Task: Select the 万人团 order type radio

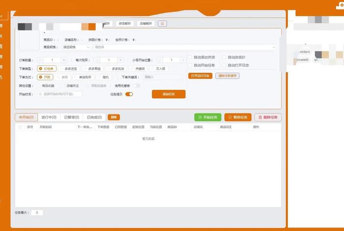Action: [x=159, y=69]
